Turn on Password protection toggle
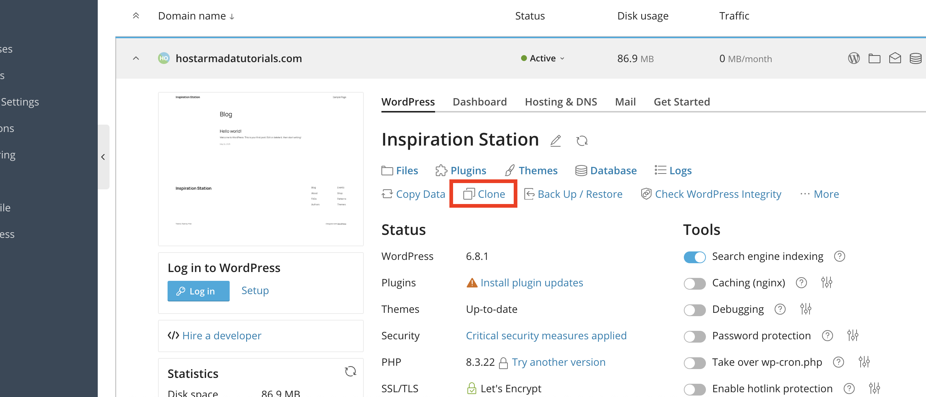The image size is (926, 397). coord(694,336)
